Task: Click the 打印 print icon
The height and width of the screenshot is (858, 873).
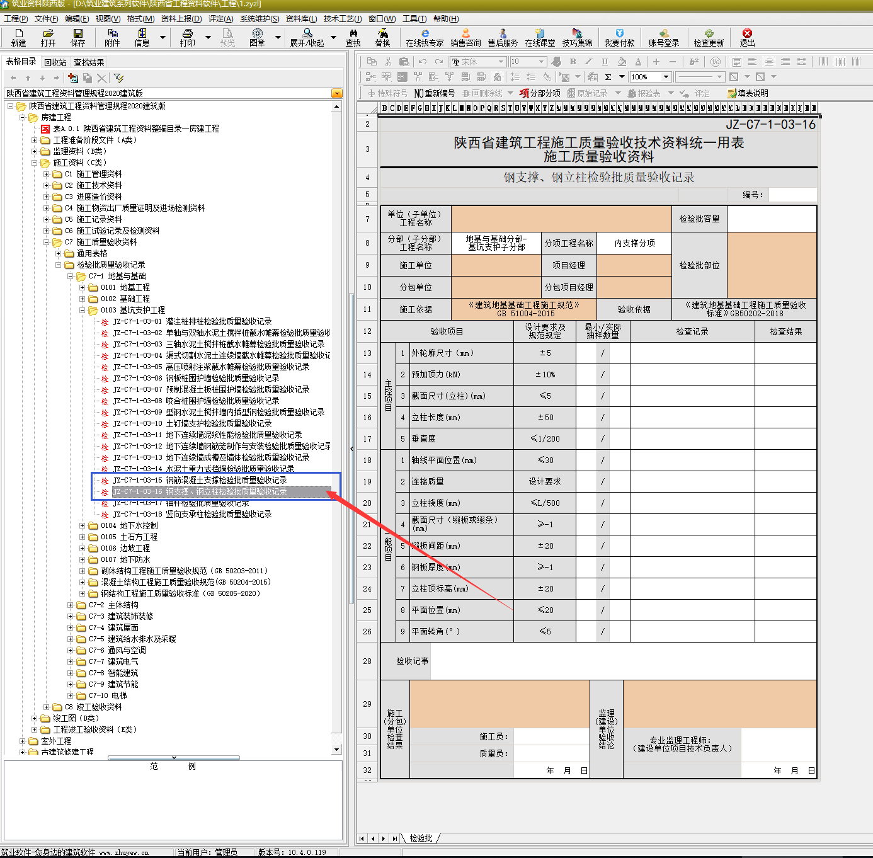Action: tap(188, 37)
